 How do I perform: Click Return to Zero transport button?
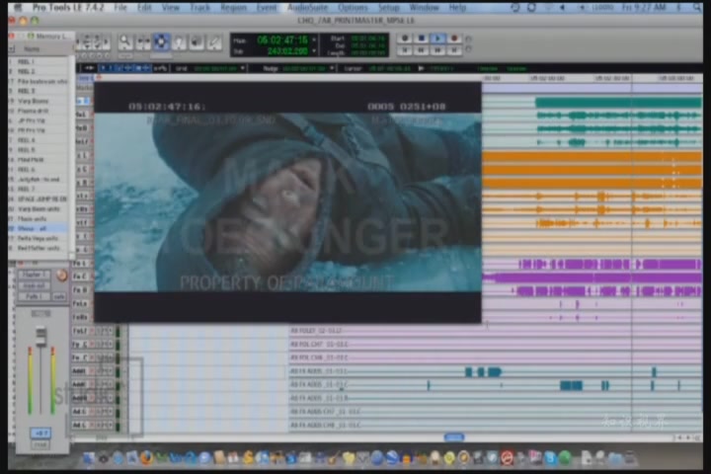coord(405,50)
